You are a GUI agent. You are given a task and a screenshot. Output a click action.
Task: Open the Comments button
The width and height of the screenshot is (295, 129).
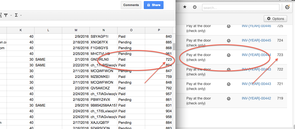coord(131,5)
